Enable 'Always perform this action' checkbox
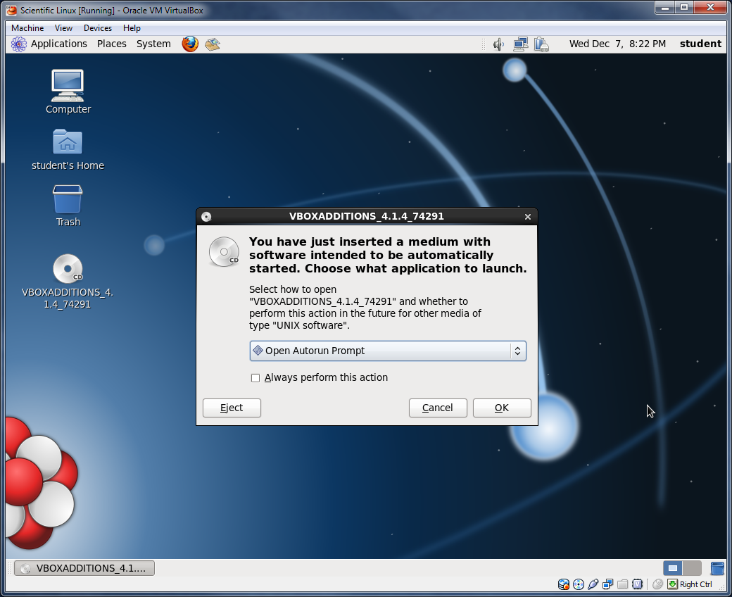 255,377
